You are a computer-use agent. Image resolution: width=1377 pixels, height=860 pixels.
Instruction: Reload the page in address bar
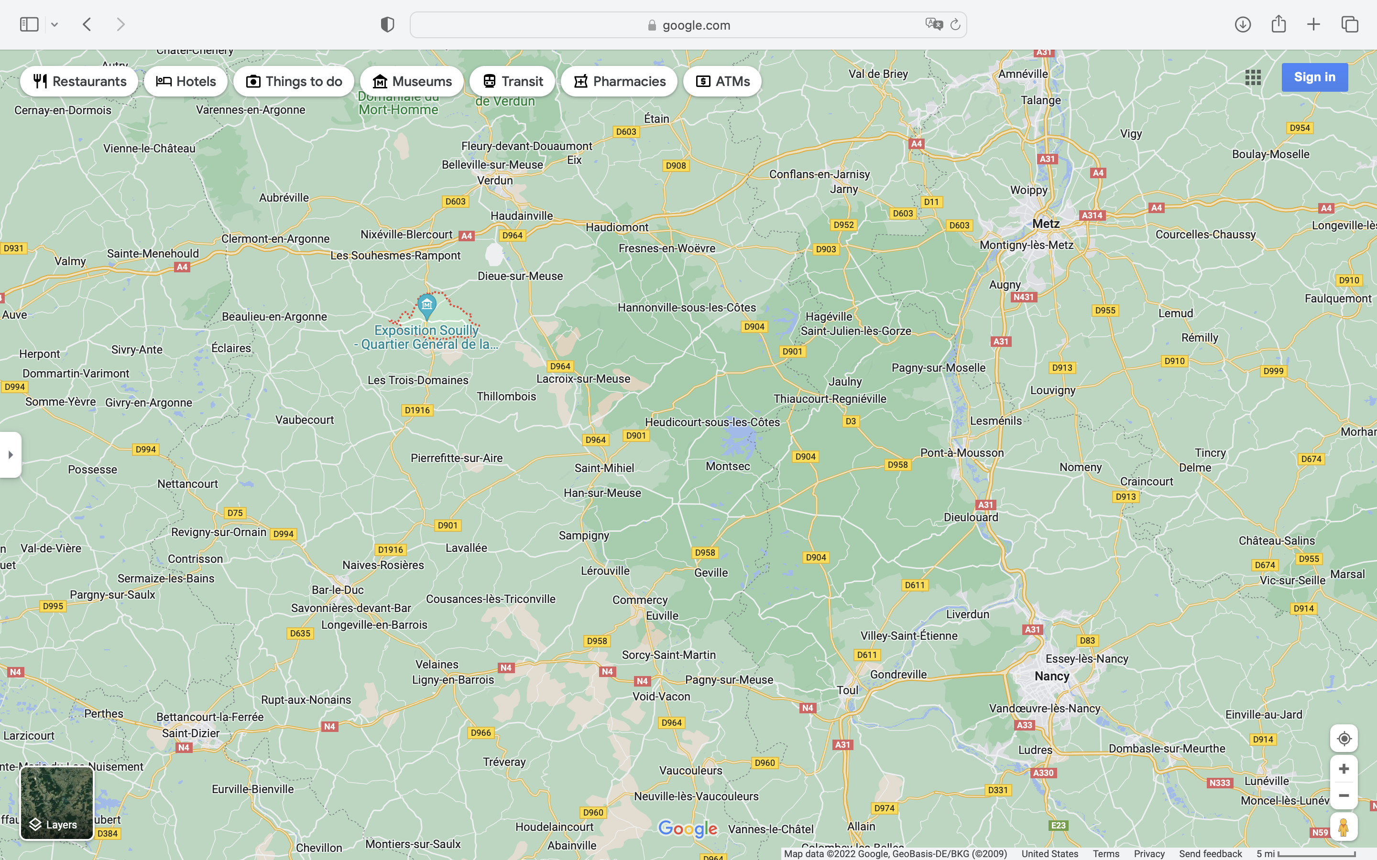[955, 24]
